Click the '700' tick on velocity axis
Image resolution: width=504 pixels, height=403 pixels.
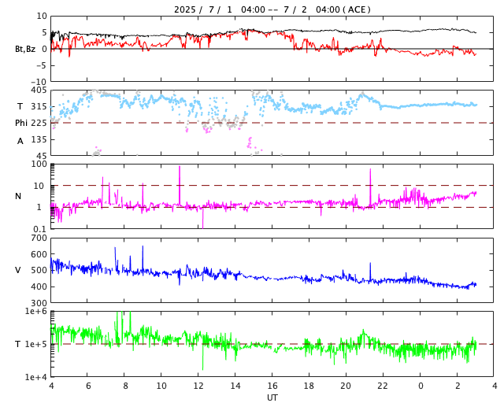[x=39, y=238]
